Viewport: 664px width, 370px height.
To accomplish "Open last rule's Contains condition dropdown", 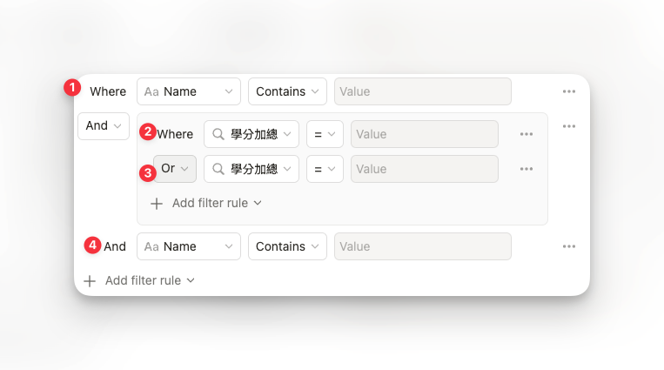I will click(x=287, y=246).
